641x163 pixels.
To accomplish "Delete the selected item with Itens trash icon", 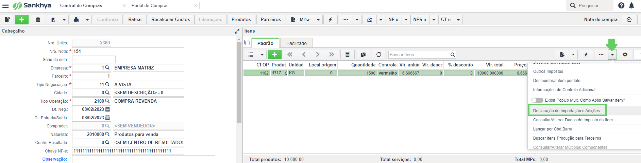I will coord(347,55).
